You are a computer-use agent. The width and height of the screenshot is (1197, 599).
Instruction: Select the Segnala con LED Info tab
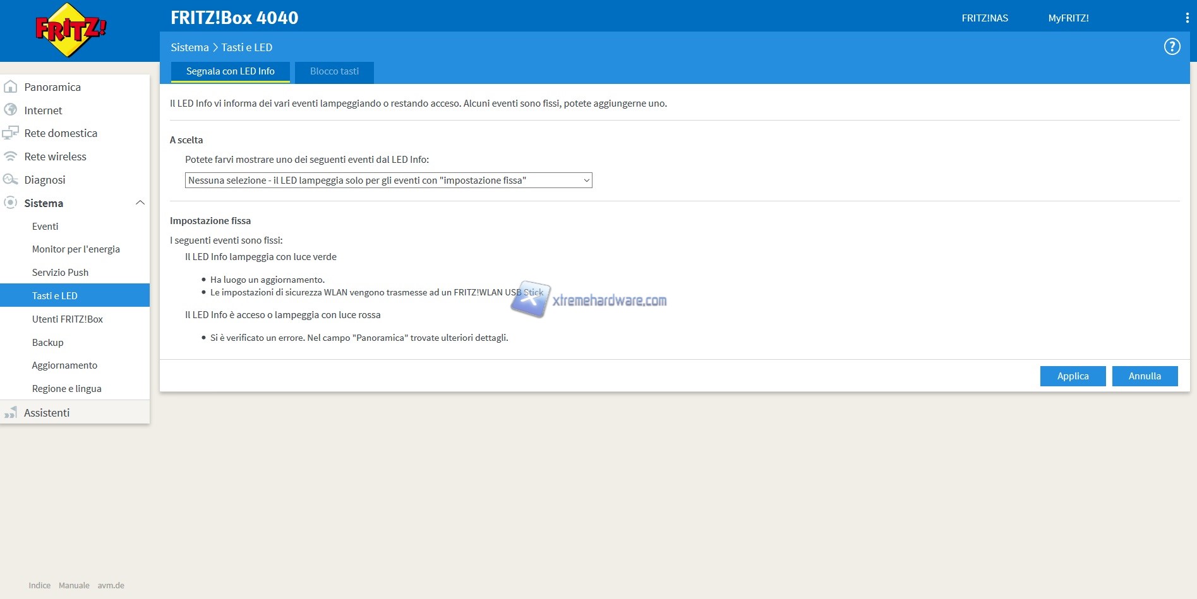230,72
